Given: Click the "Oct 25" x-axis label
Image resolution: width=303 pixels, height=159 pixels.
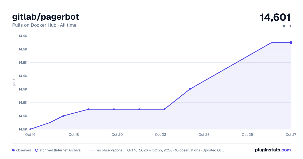Looking at the screenshot, I should click(247, 135).
